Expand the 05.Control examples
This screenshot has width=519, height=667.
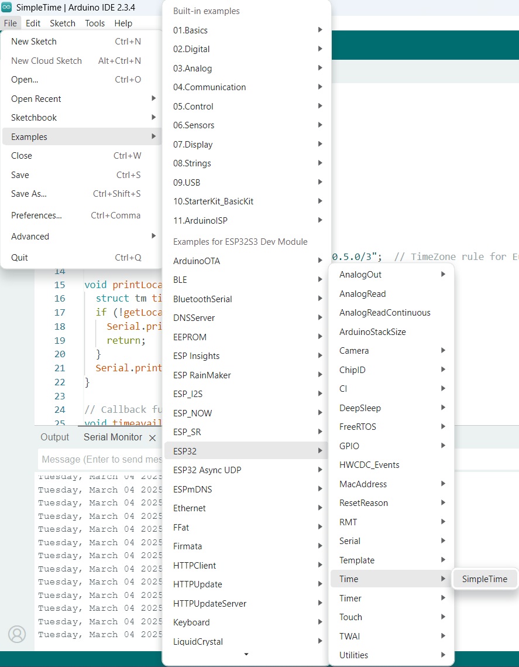coord(246,107)
